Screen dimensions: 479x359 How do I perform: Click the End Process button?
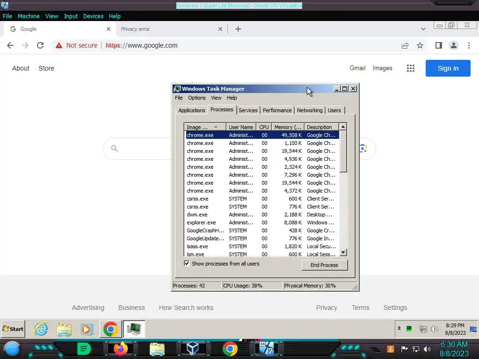(325, 265)
